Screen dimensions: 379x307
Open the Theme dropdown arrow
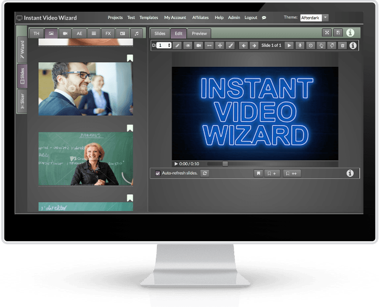click(325, 18)
